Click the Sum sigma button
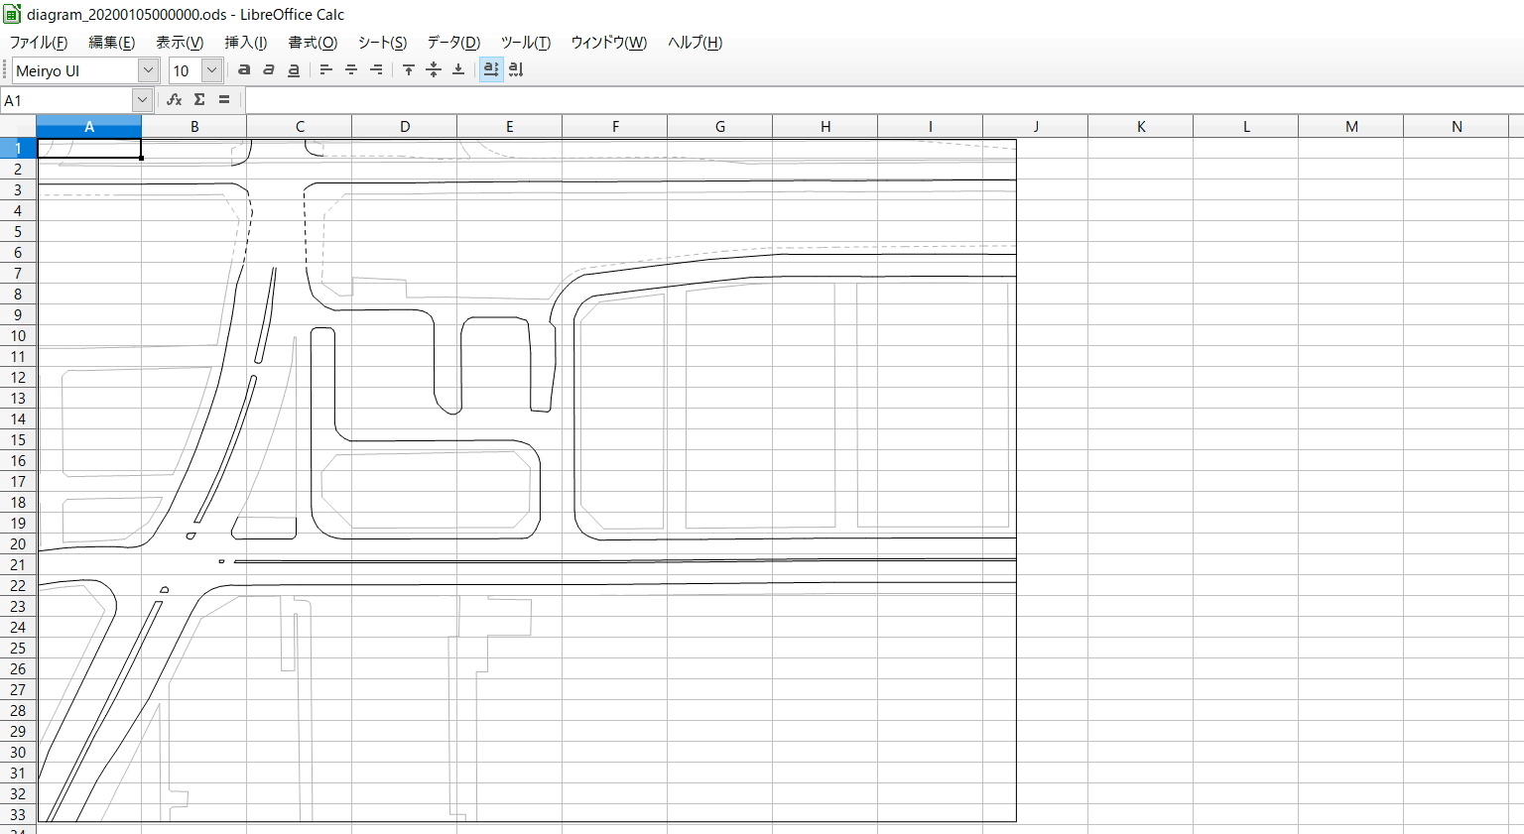This screenshot has height=834, width=1524. coord(199,99)
